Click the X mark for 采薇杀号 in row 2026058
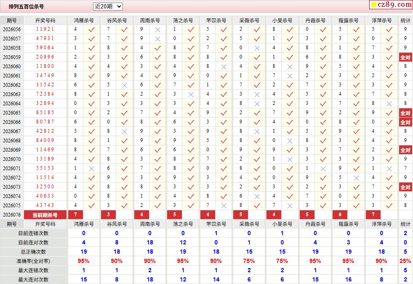The height and width of the screenshot is (284, 413). click(257, 48)
